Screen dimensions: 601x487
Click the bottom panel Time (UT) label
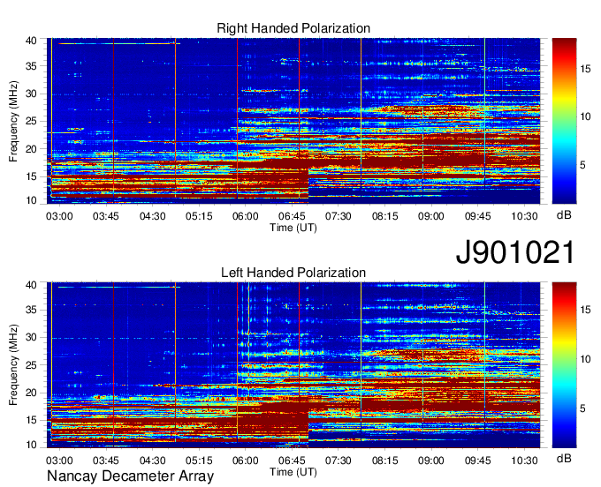[x=293, y=472]
